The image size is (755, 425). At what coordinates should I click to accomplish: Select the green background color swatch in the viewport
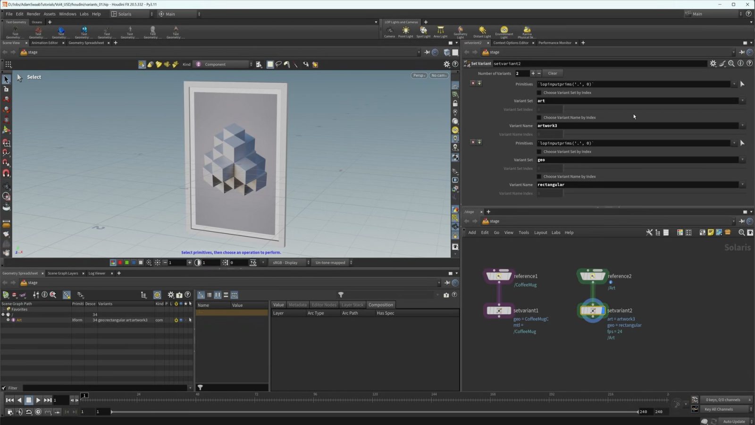click(126, 263)
